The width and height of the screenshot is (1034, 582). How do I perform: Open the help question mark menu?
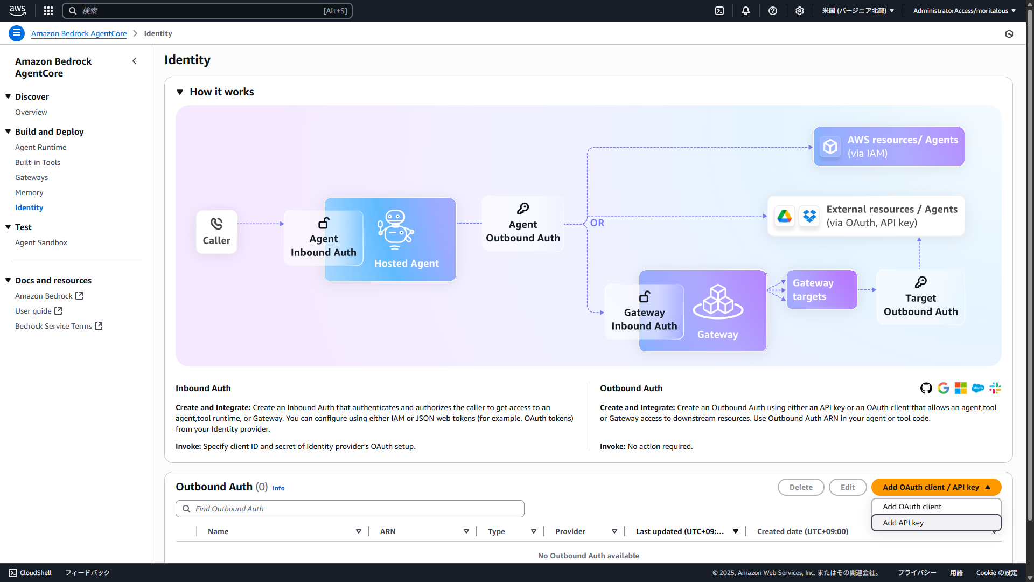click(x=773, y=11)
